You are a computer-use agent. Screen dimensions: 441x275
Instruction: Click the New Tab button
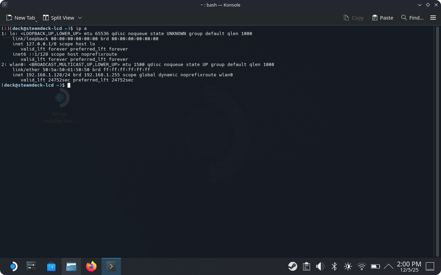coord(21,18)
